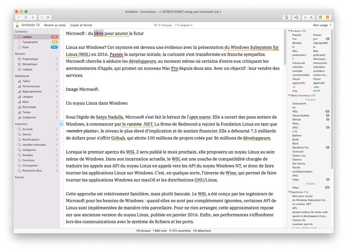Expand Variétés nationales with its chevron
The width and height of the screenshot is (347, 251).
point(57,145)
